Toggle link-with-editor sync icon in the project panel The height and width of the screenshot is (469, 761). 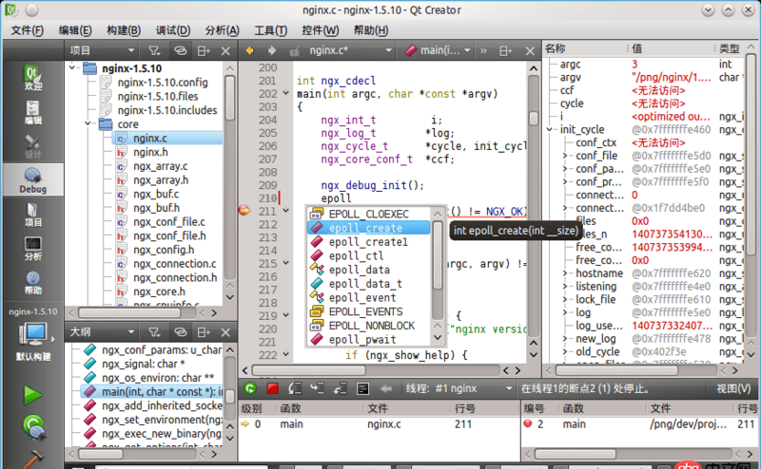coord(179,50)
